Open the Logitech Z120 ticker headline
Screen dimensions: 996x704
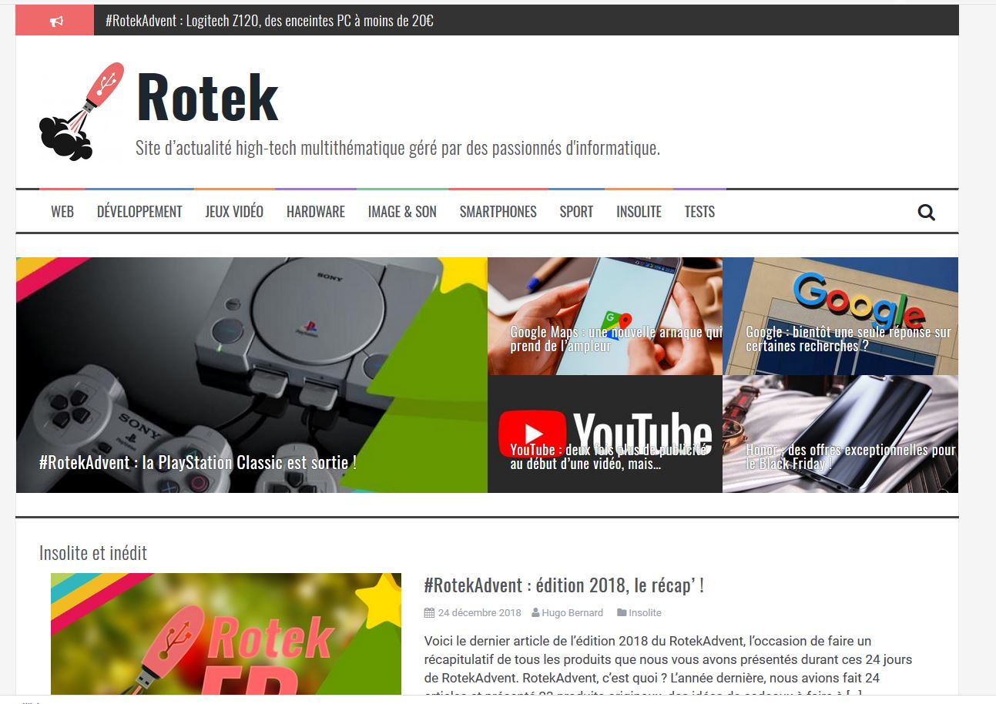tap(270, 21)
